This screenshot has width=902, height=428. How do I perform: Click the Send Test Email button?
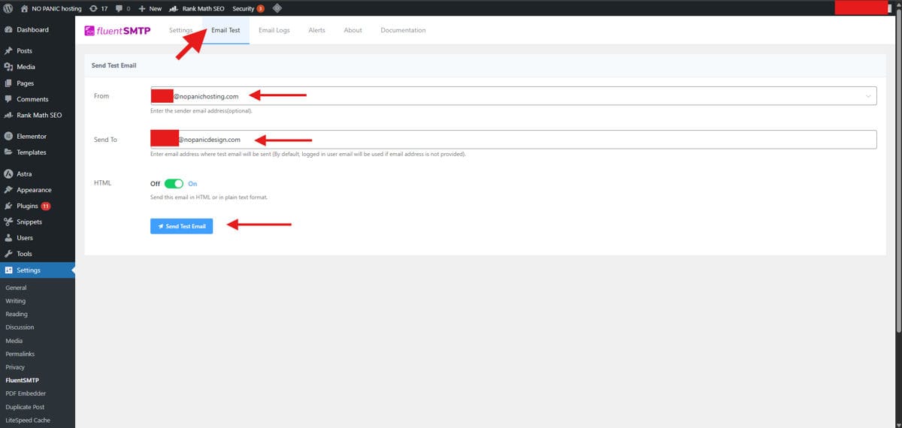(x=181, y=226)
